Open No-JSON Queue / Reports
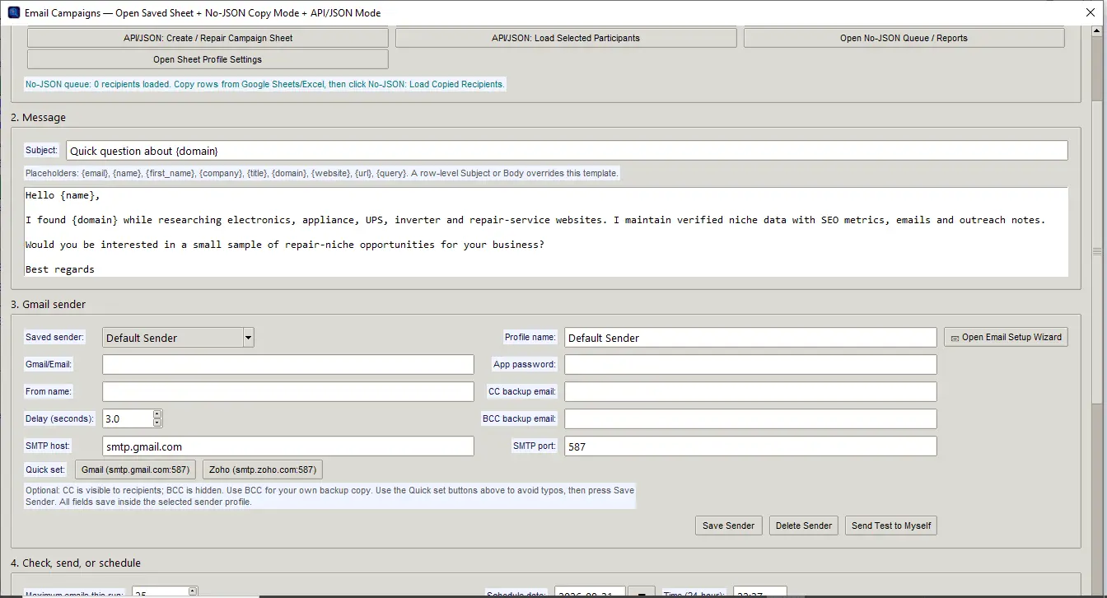This screenshot has height=598, width=1107. click(904, 38)
